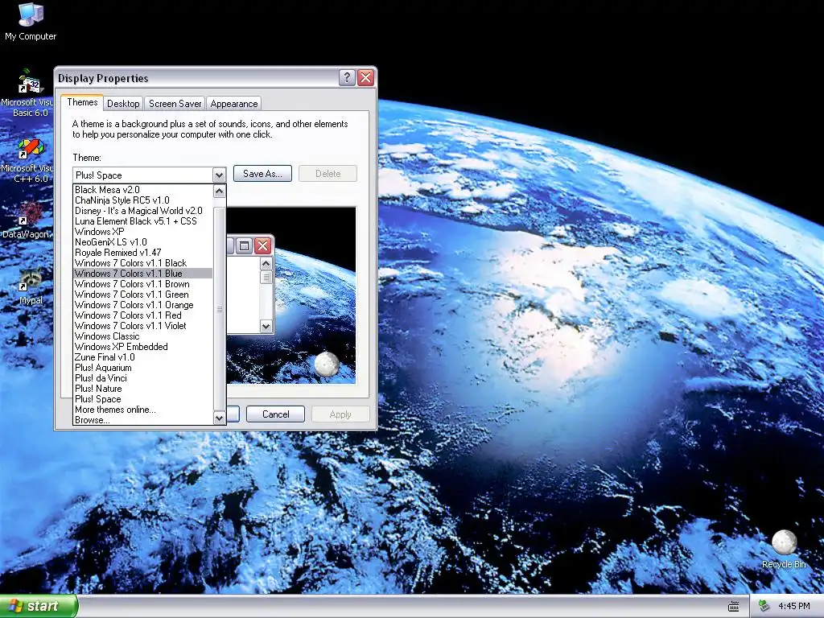Collapse the Theme dropdown arrow
This screenshot has height=618, width=824.
[219, 175]
